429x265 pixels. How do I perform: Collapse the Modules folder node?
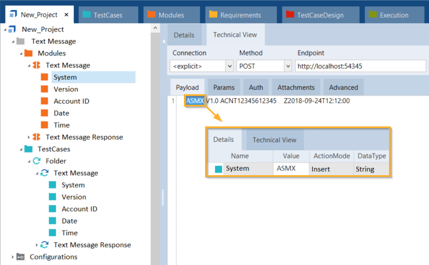click(x=21, y=53)
